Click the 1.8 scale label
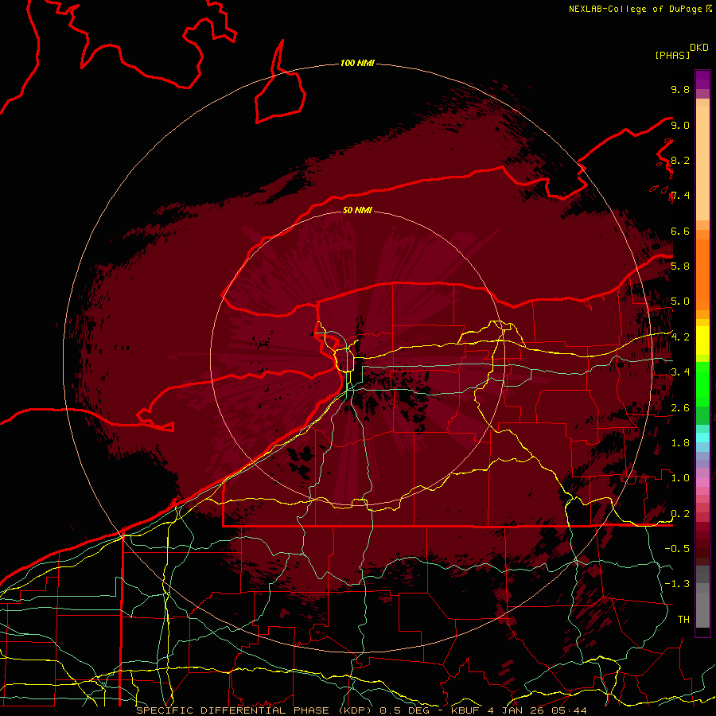Screen dimensions: 716x716 coord(680,443)
